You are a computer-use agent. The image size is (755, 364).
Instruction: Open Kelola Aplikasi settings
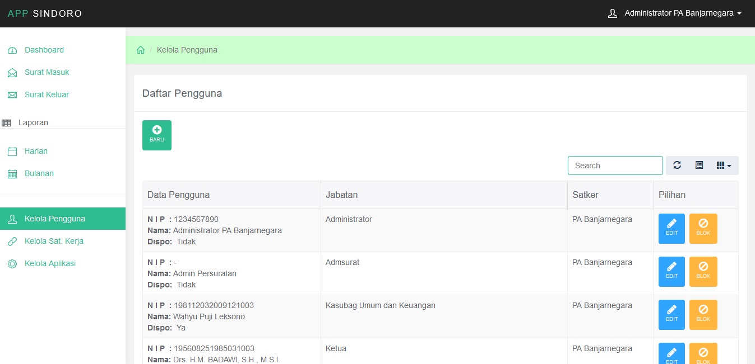50,264
